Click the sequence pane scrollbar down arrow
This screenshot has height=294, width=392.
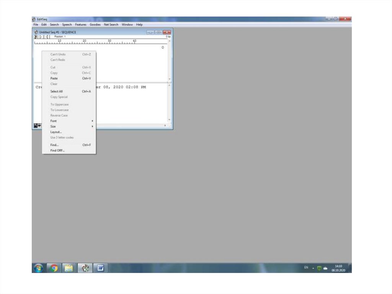(170, 79)
